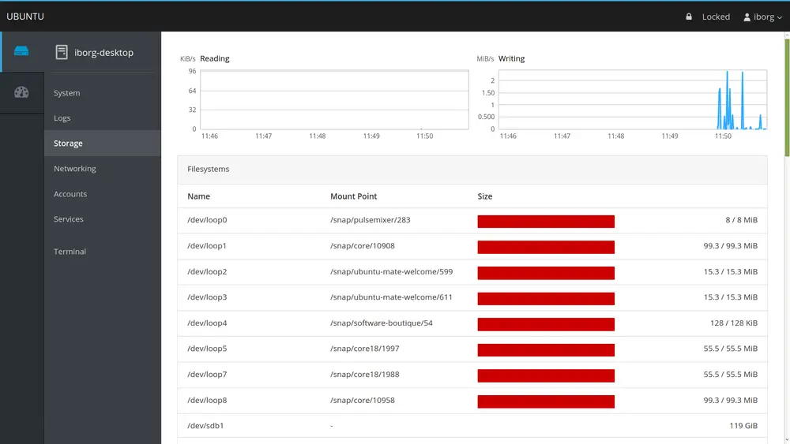Select Storage in the sidebar
The image size is (790, 444).
pyautogui.click(x=68, y=144)
